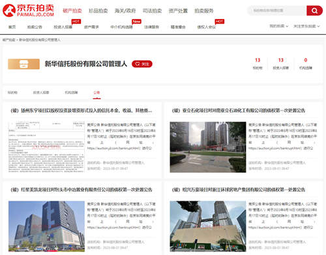Click 投资人招募 nav item with HOT badge
This screenshot has width=326, height=255.
point(63,27)
